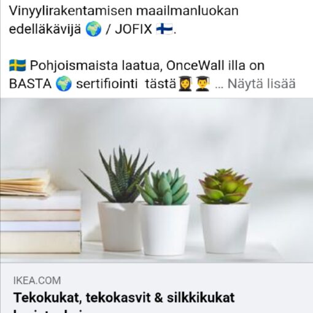Click the BASTA word in post
The height and width of the screenshot is (313, 313).
(x=30, y=84)
